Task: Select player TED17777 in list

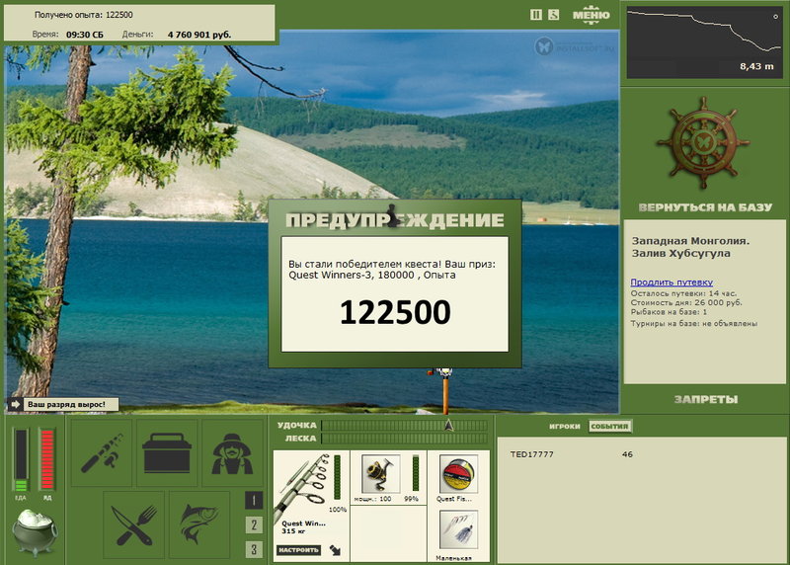Action: 531,454
